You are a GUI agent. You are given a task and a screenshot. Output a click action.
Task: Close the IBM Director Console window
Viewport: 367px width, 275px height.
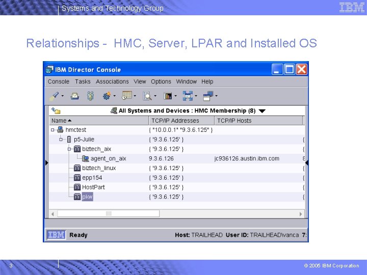302,69
